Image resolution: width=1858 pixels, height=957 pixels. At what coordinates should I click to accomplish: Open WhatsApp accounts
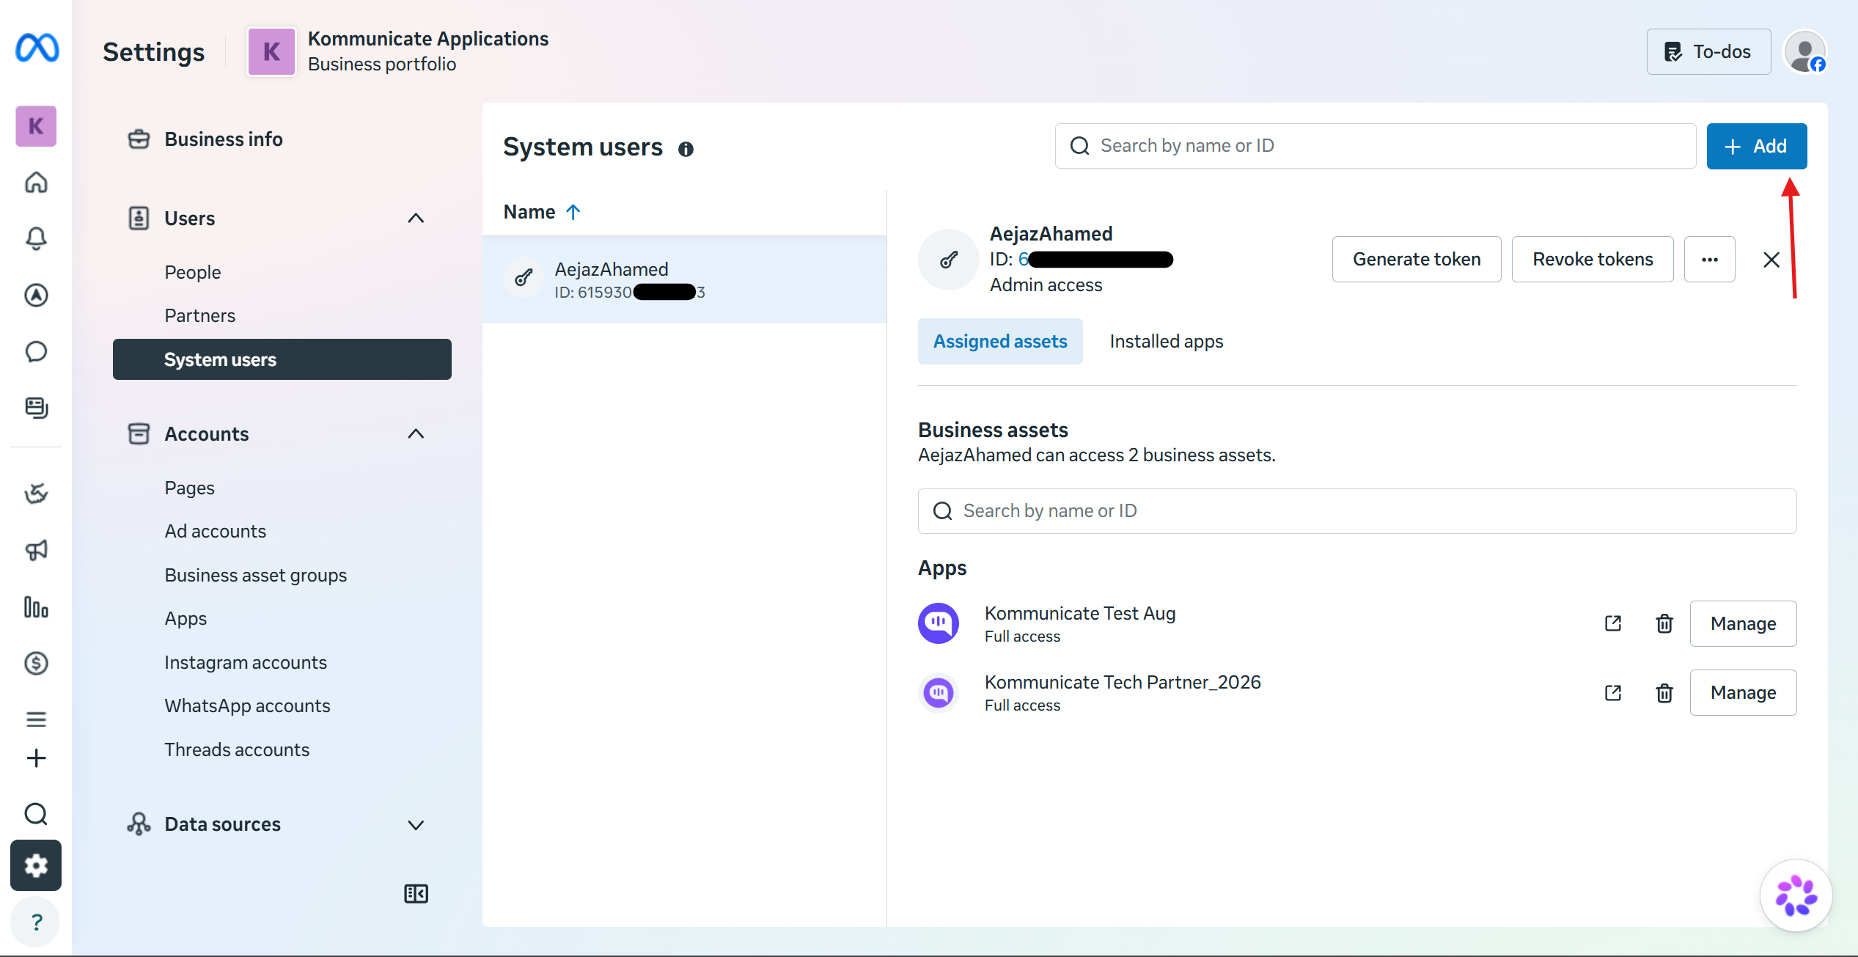[x=247, y=705]
